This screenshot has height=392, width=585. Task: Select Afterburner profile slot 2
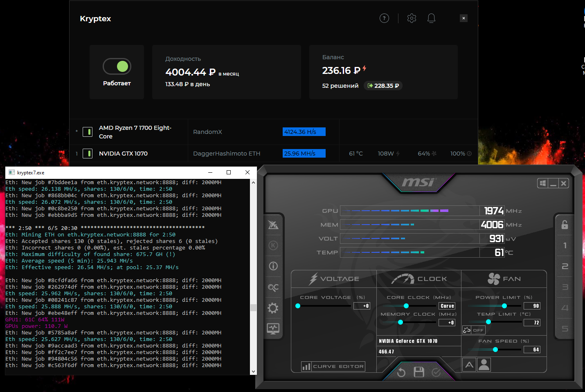(x=565, y=266)
